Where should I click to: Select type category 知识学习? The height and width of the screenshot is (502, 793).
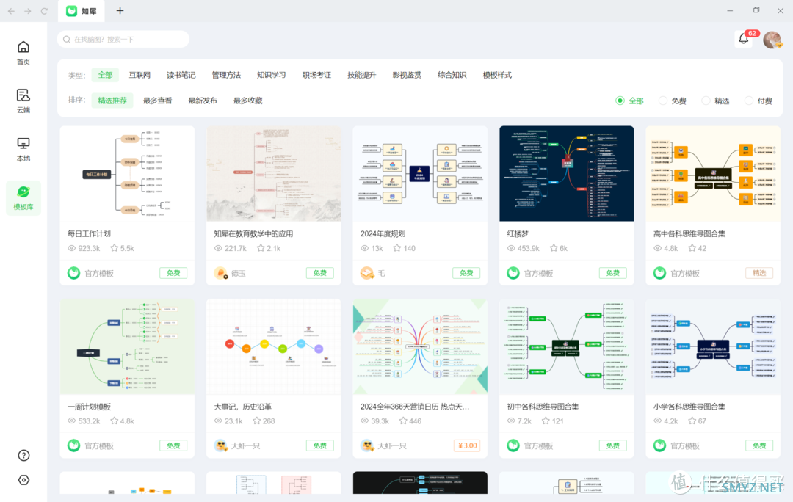pos(271,75)
